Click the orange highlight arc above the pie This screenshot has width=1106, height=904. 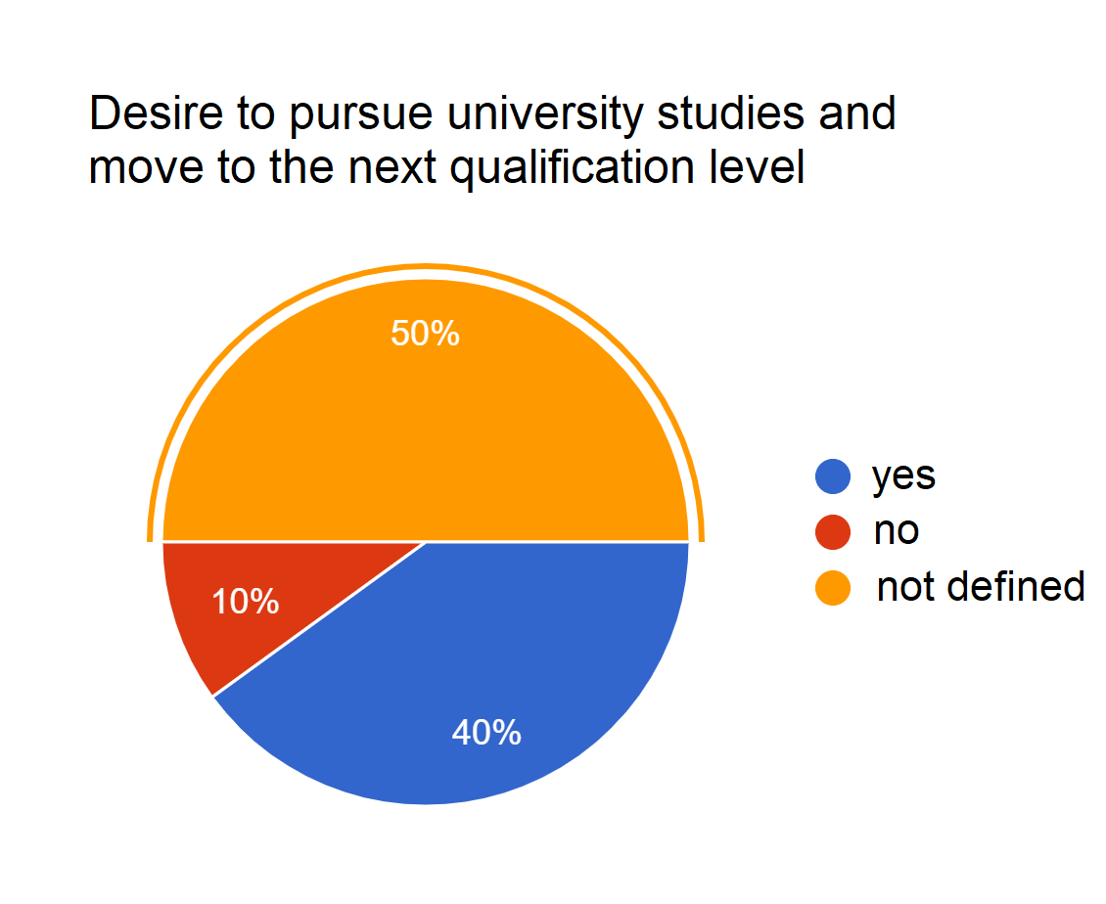coord(426,266)
